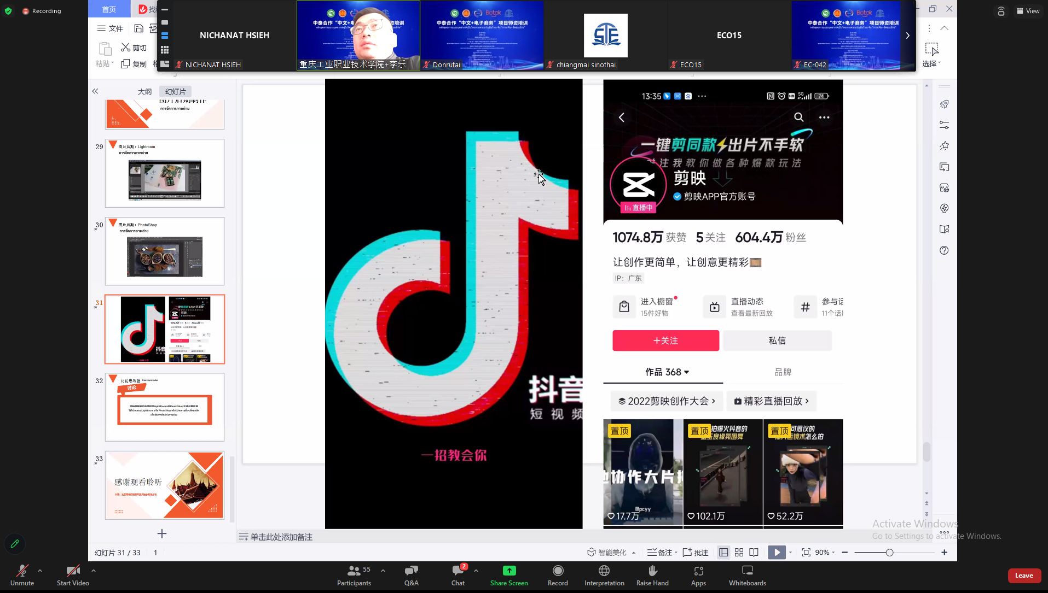The height and width of the screenshot is (593, 1048).
Task: Click the 批注 comments button
Action: pyautogui.click(x=696, y=553)
